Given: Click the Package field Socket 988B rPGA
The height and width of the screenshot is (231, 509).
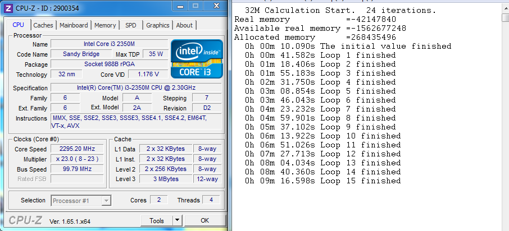Looking at the screenshot, I should [x=109, y=64].
